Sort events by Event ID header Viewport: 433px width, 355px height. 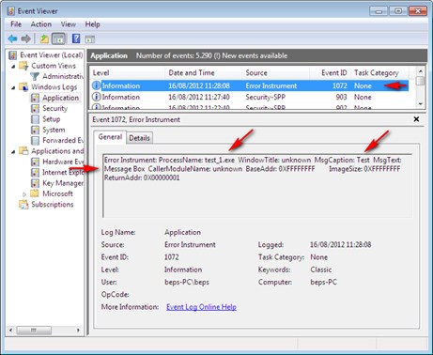point(330,73)
